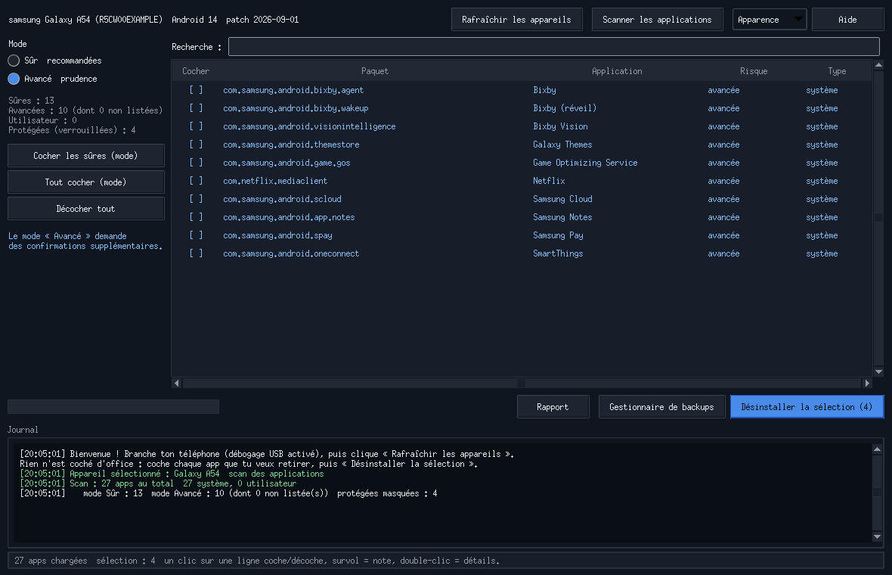
Task: Tick the Samsung Notes row checkbox
Action: tap(196, 217)
